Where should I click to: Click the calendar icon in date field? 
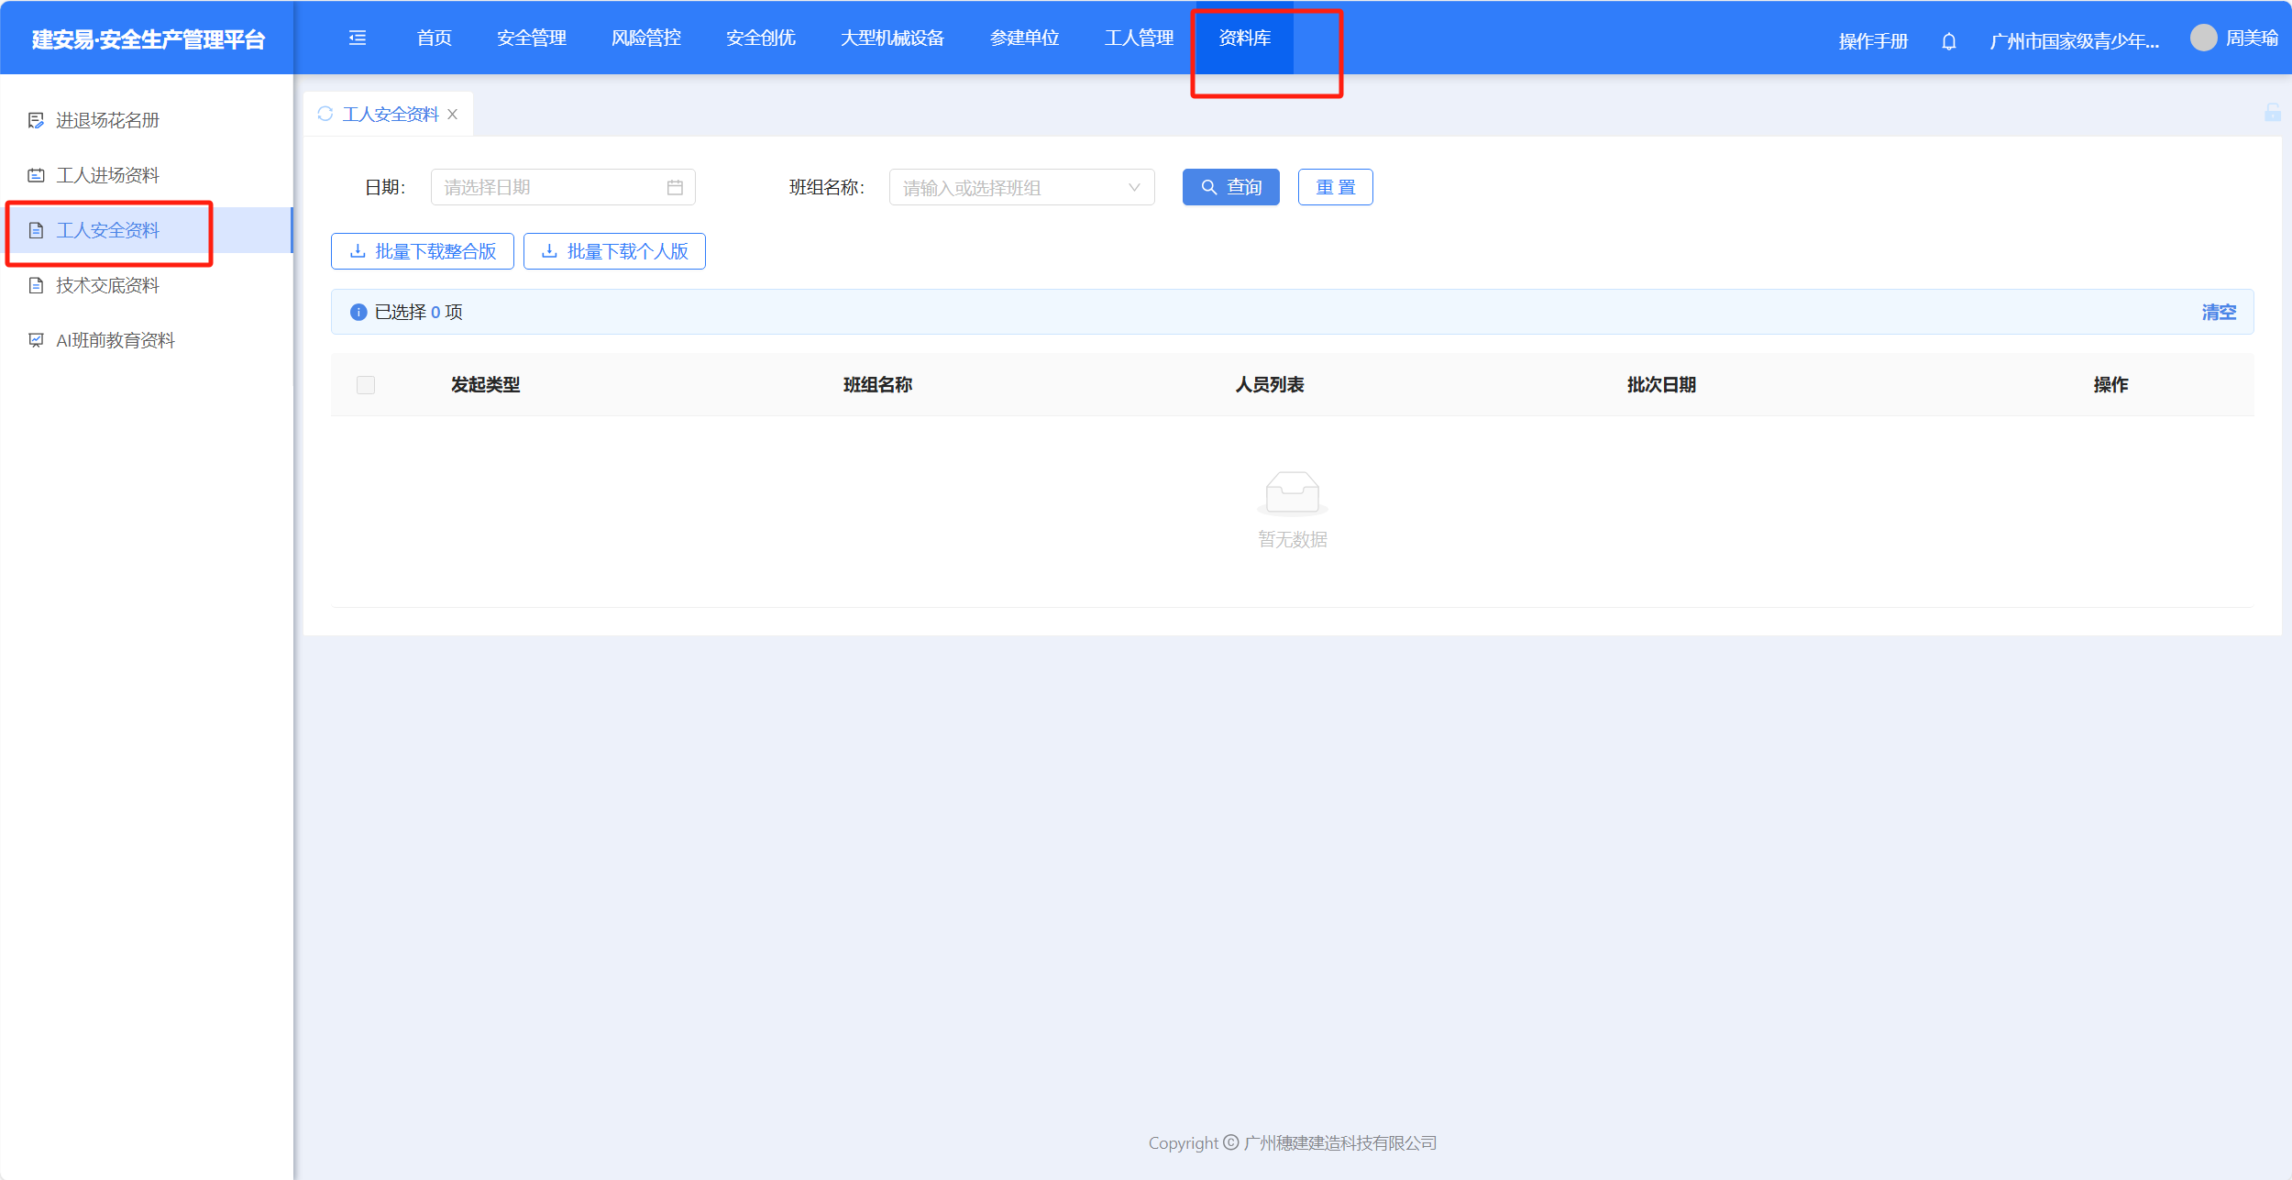tap(675, 187)
